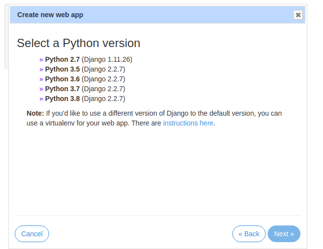Click the » arrow preceding Python 3.7

(x=41, y=89)
